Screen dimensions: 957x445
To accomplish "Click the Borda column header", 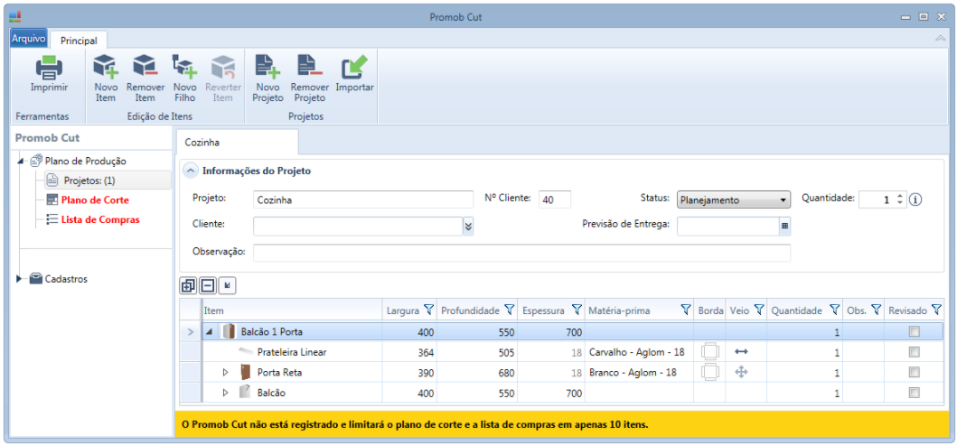I will click(x=710, y=311).
